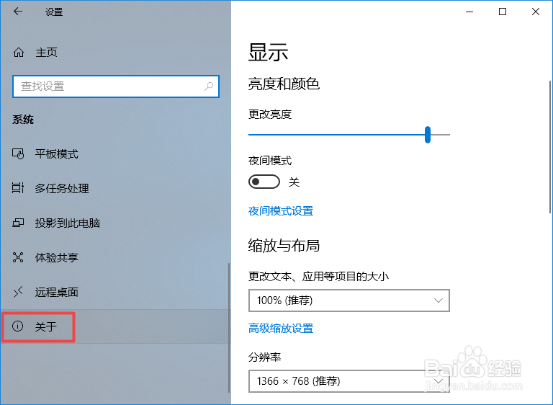
Task: Toggle the night light (夜间模式) switch
Action: tap(264, 182)
